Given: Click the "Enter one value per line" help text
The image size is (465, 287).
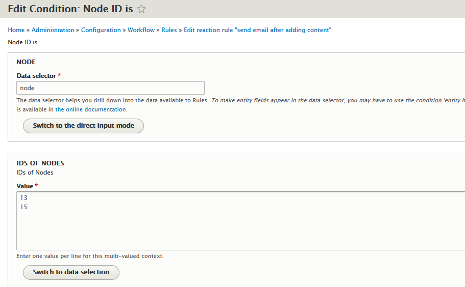Looking at the screenshot, I should point(90,256).
